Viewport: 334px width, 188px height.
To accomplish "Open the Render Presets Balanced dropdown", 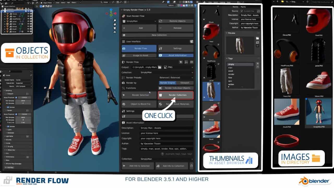I will click(176, 78).
